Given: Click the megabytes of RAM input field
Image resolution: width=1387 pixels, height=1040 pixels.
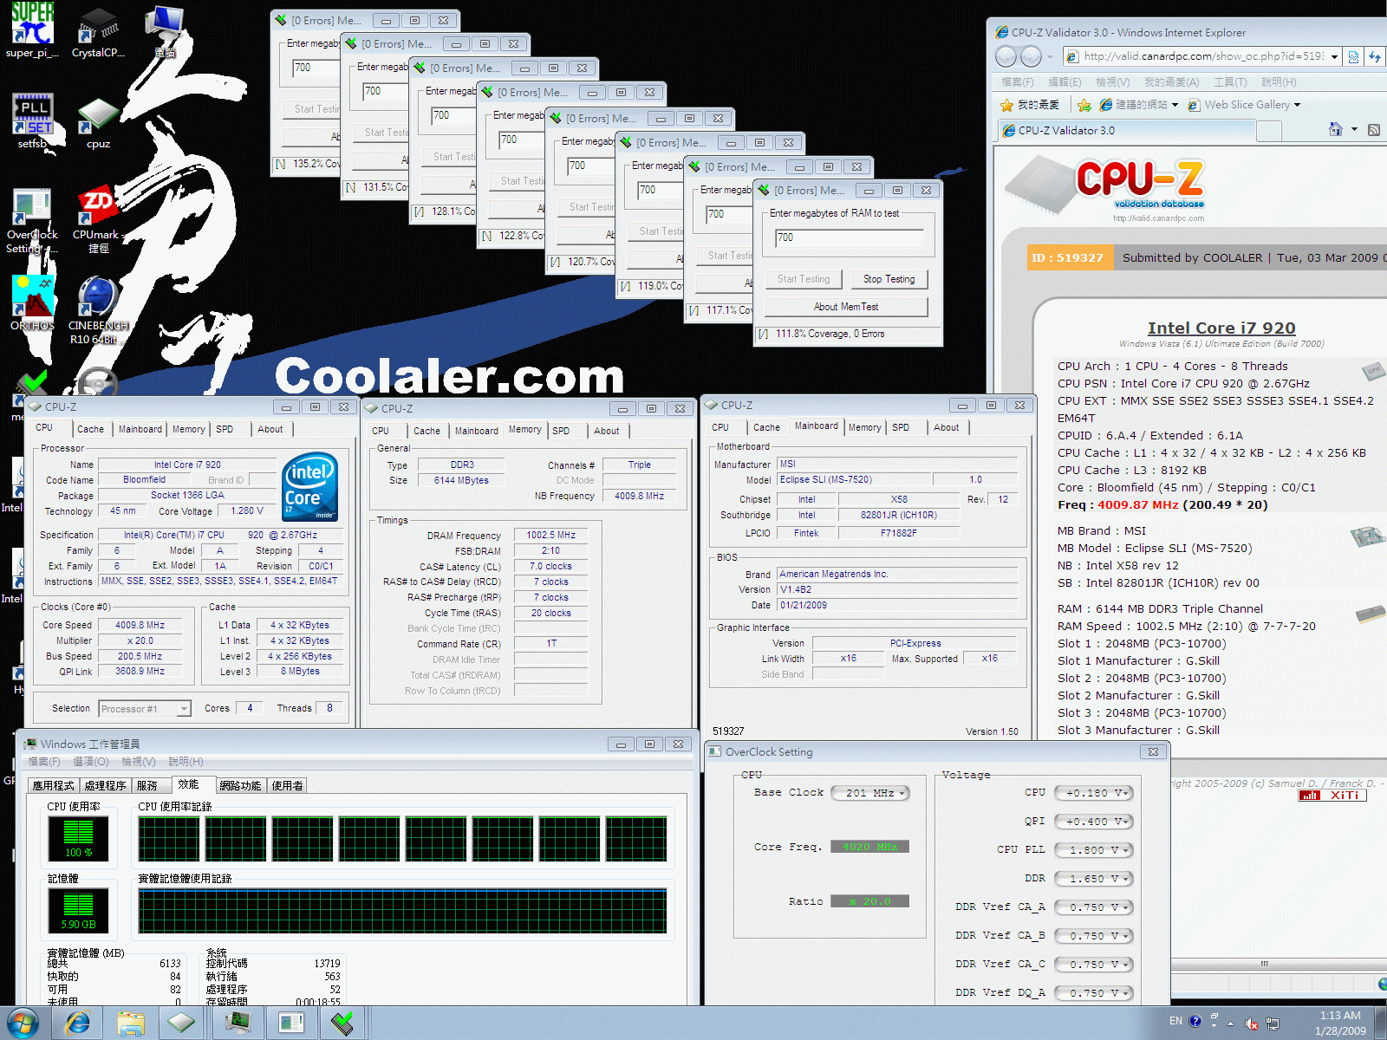Looking at the screenshot, I should (850, 237).
